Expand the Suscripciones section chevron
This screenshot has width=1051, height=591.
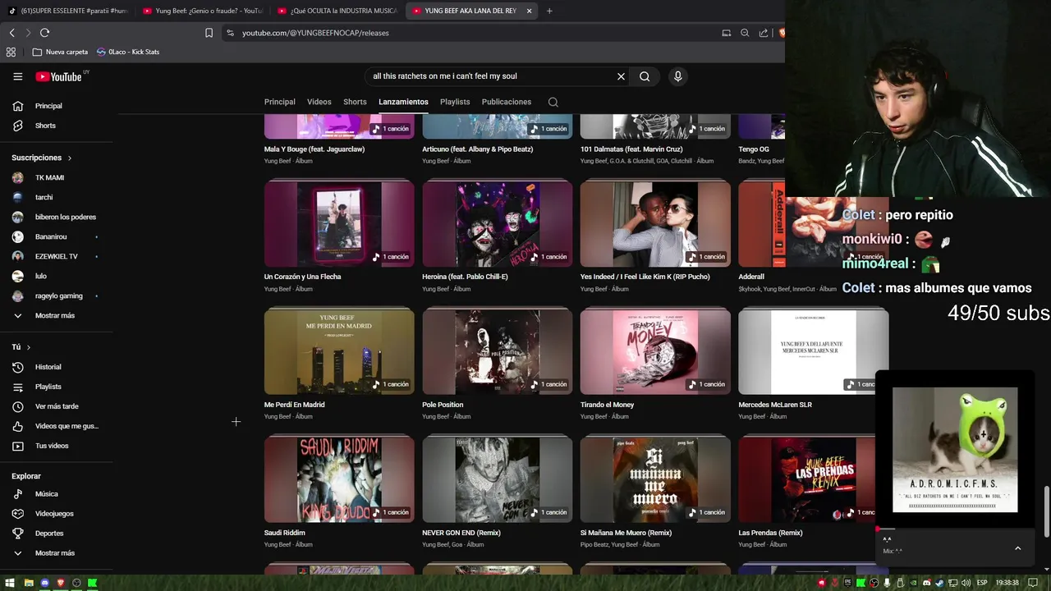(70, 158)
